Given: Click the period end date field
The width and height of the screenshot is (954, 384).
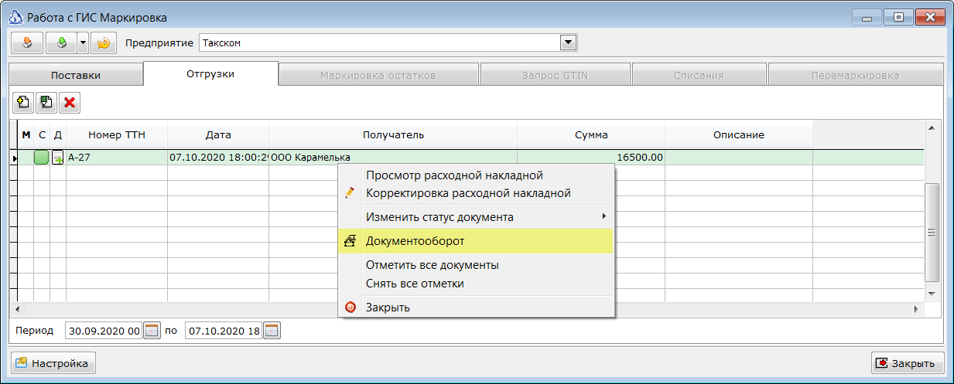Looking at the screenshot, I should tap(224, 331).
